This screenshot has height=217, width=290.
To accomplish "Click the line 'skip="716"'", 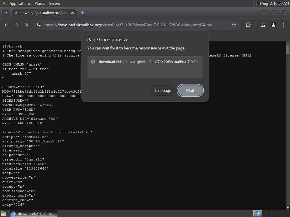I will tap(13, 205).
